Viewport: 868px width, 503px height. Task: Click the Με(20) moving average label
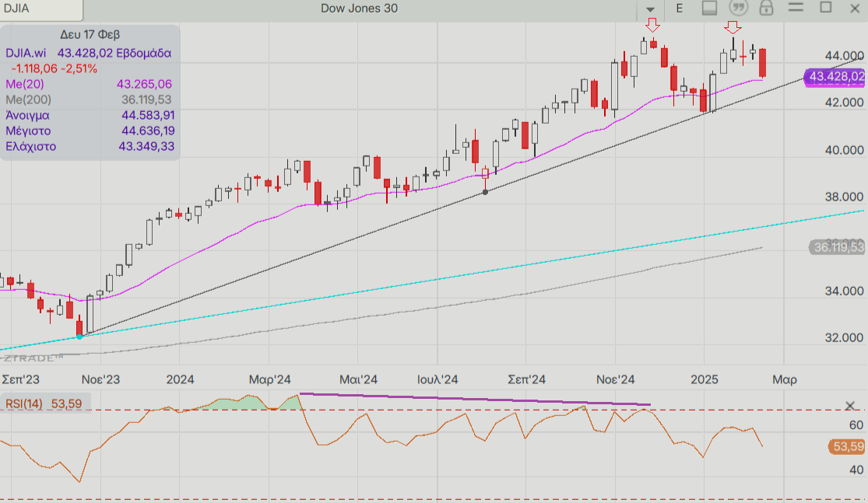click(x=25, y=84)
